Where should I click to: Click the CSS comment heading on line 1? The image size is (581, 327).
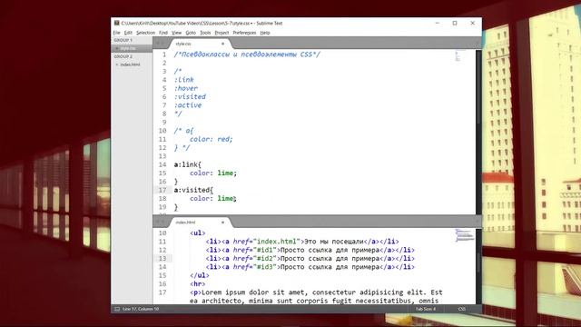pyautogui.click(x=247, y=54)
